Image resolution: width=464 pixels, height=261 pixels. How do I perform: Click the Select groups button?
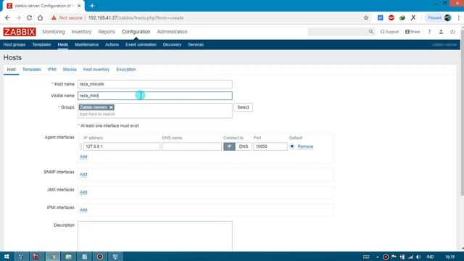point(243,107)
